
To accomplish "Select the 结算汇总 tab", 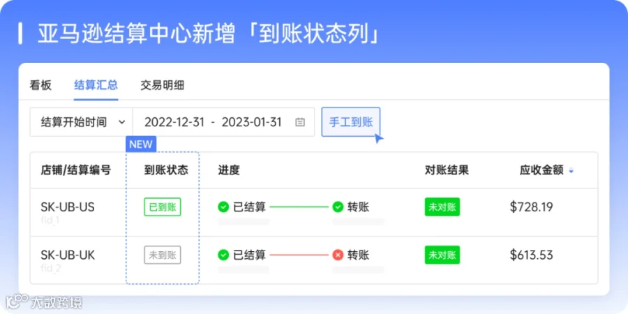I will [x=96, y=85].
